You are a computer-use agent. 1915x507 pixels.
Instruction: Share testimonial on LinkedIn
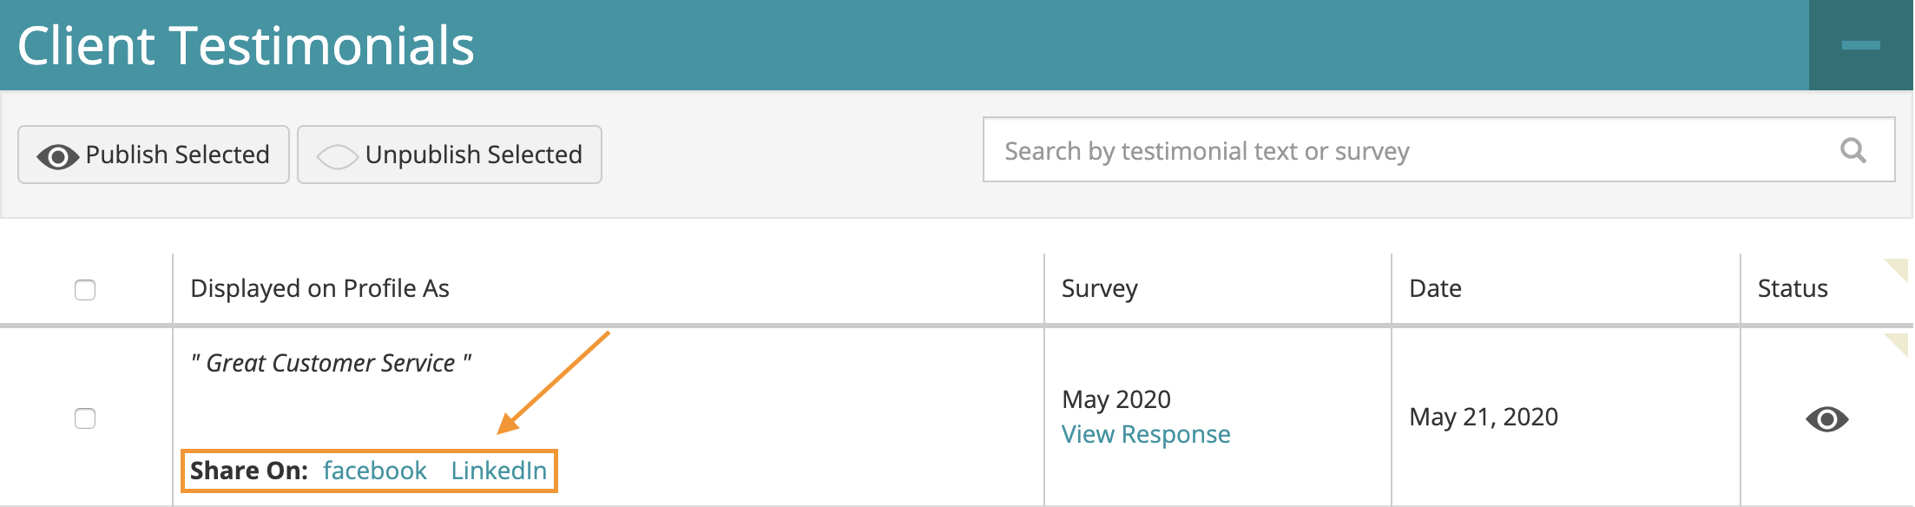click(499, 471)
